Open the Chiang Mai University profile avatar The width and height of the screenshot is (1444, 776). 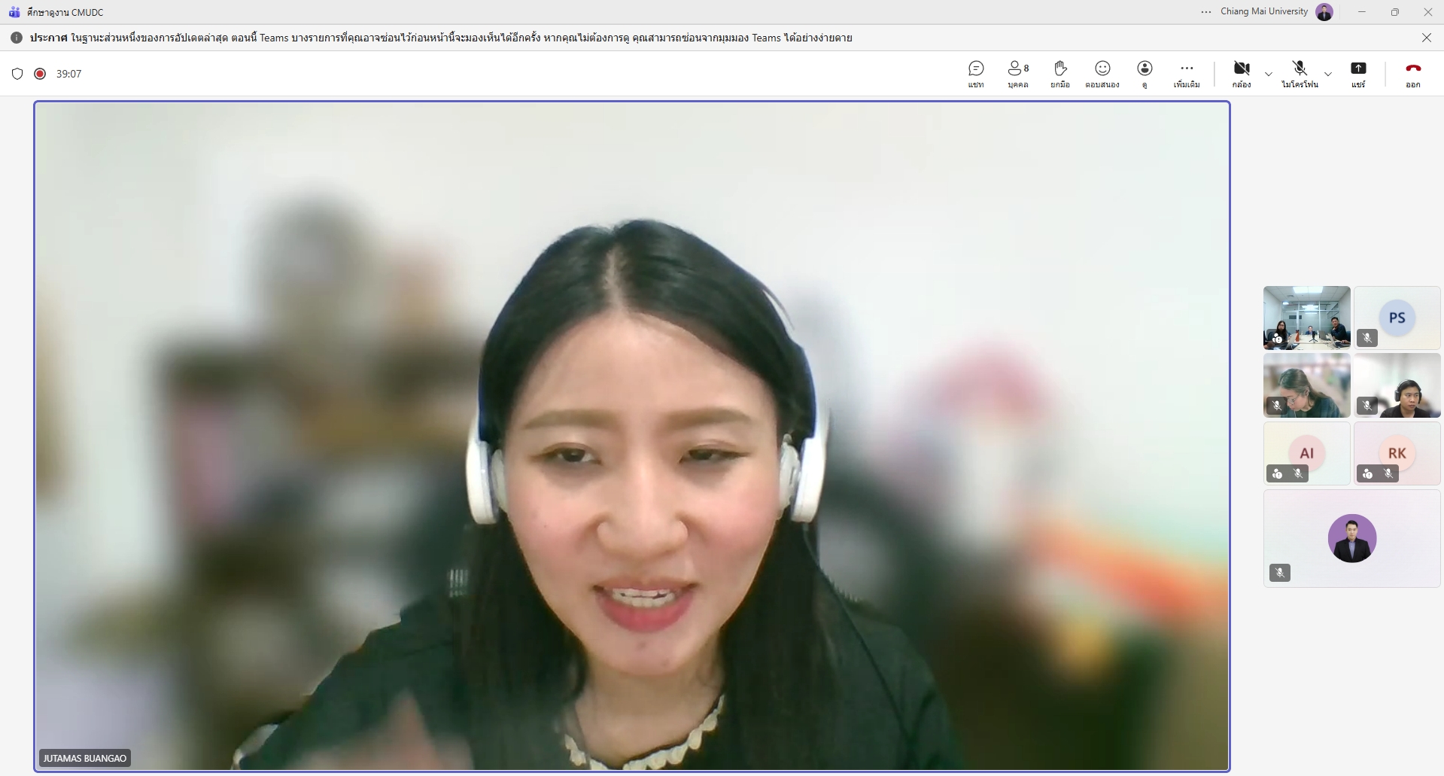pyautogui.click(x=1324, y=12)
